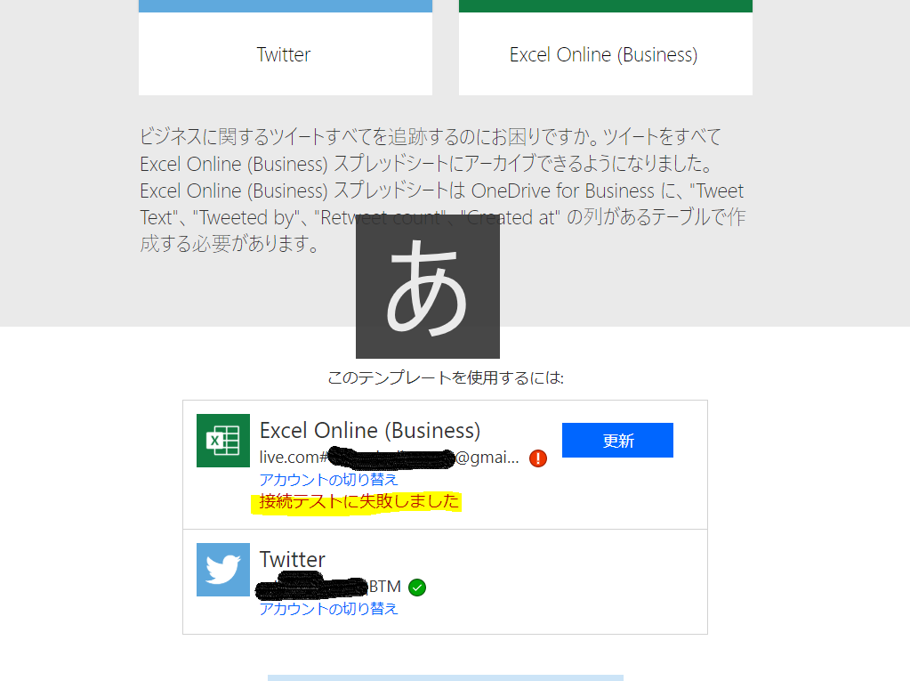Click the green Twitter connection success checkmark
The image size is (910, 681).
(x=417, y=588)
